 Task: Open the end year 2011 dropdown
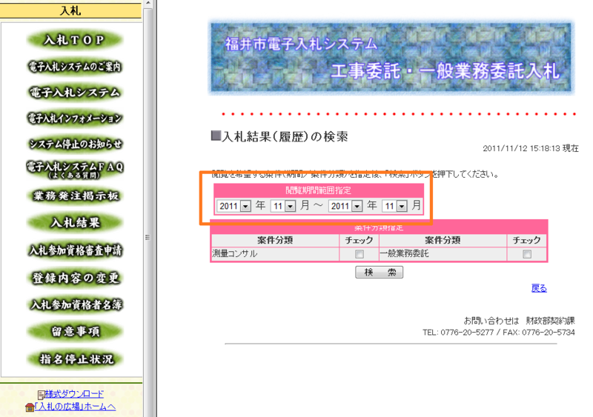coord(345,206)
